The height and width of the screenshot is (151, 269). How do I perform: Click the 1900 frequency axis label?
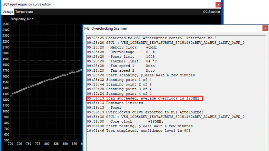(6, 59)
